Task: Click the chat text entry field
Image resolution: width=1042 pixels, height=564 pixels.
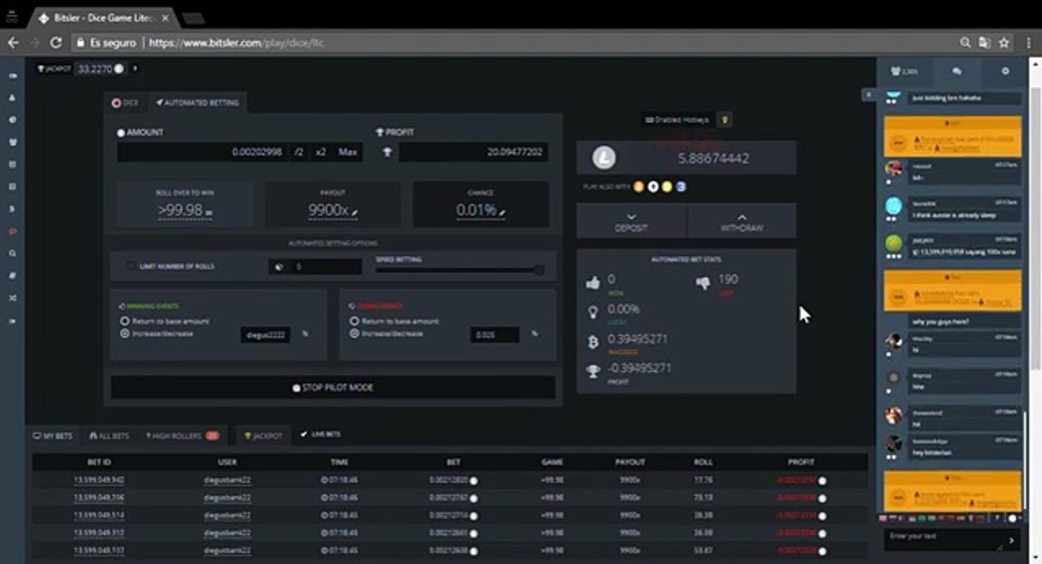Action: 944,539
